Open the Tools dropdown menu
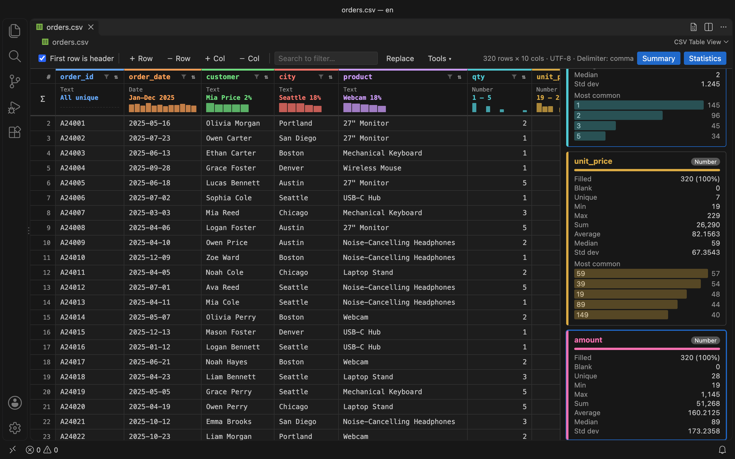This screenshot has width=735, height=459. coord(439,58)
